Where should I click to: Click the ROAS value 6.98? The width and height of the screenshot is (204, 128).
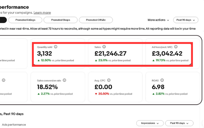(158, 87)
